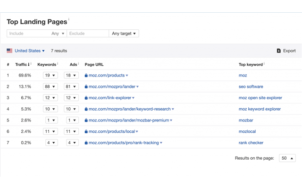The image size is (302, 189).
Task: Expand Ads 18 dropdown for moz.com/products
Action: click(71, 75)
